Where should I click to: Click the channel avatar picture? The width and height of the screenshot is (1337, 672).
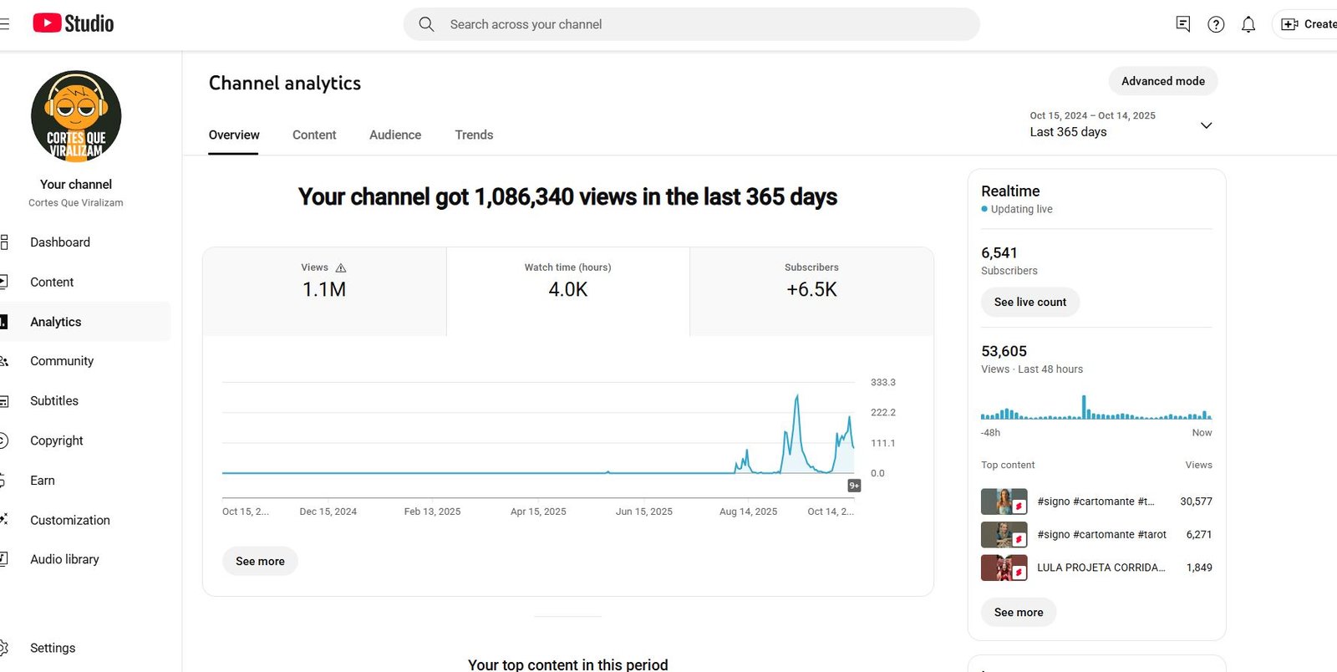coord(76,116)
